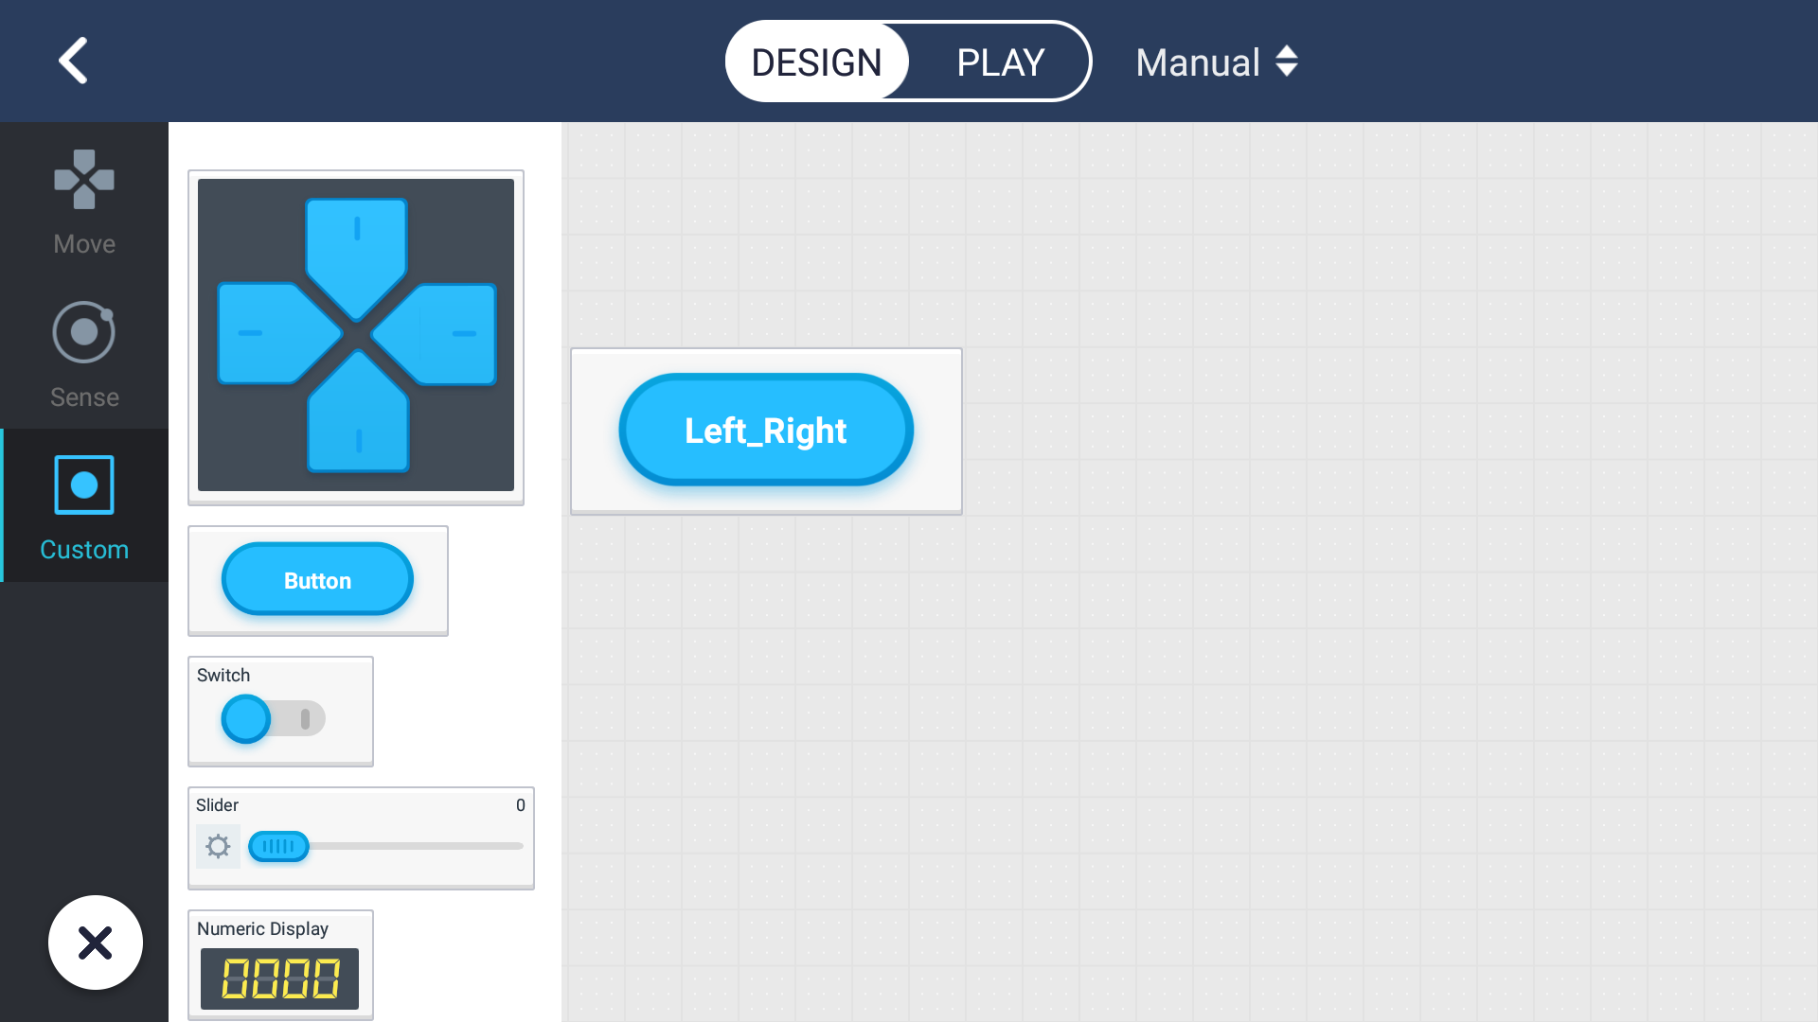The width and height of the screenshot is (1818, 1022).
Task: Select the Numeric Display widget
Action: click(280, 964)
